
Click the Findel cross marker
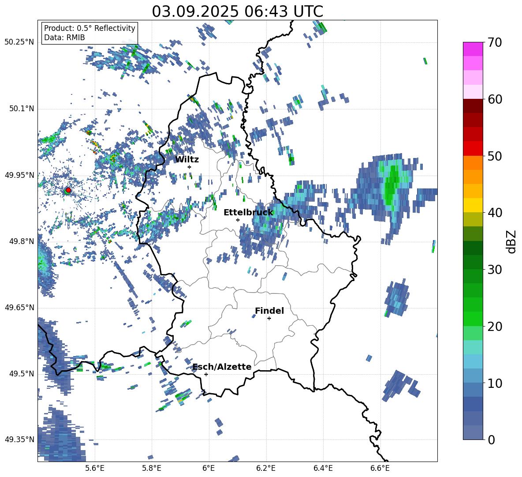tap(269, 319)
